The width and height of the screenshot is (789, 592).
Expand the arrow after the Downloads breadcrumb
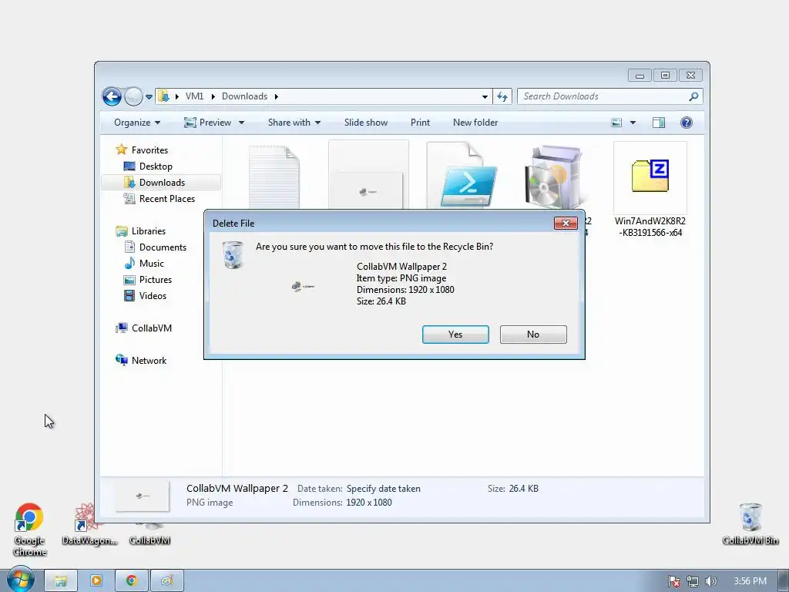click(277, 96)
